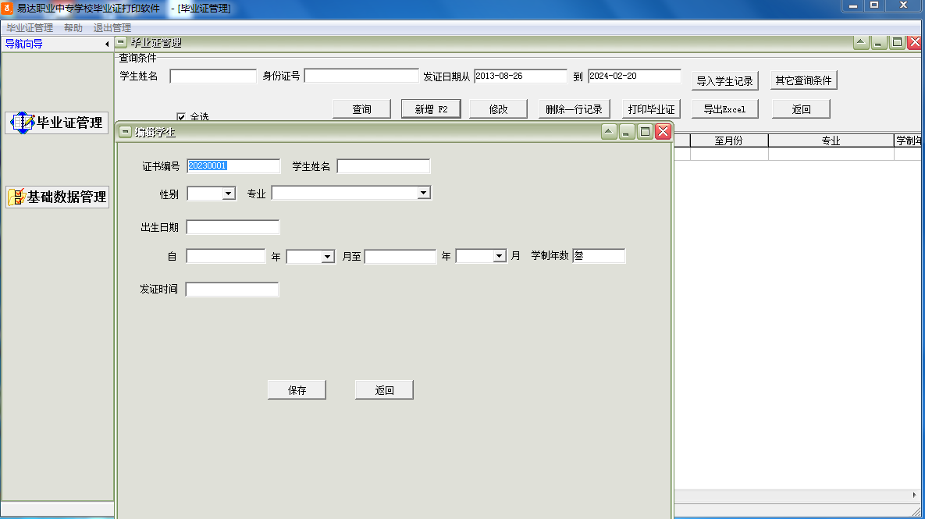Click the 身份证号 query field
The width and height of the screenshot is (925, 519).
(361, 76)
